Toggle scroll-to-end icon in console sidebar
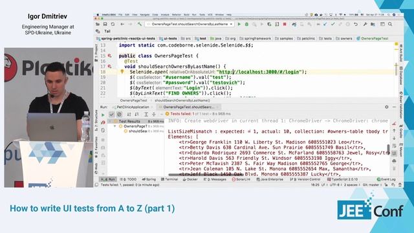 point(394,153)
